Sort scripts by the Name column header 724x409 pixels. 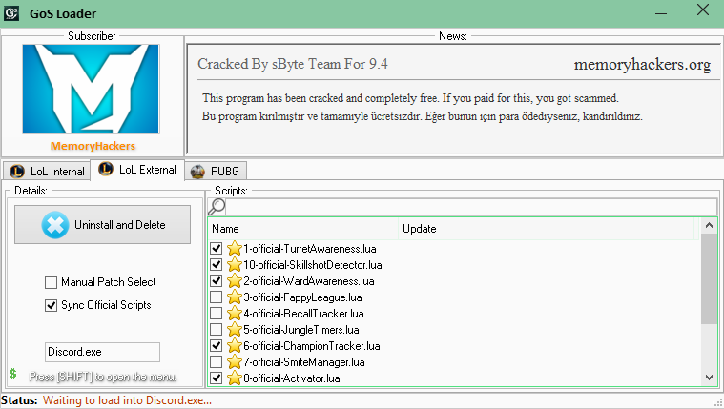(x=303, y=229)
